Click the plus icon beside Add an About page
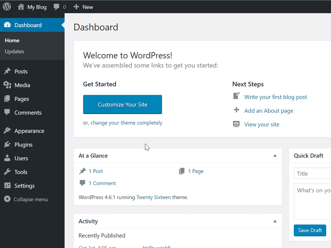The height and width of the screenshot is (248, 331). pyautogui.click(x=237, y=110)
